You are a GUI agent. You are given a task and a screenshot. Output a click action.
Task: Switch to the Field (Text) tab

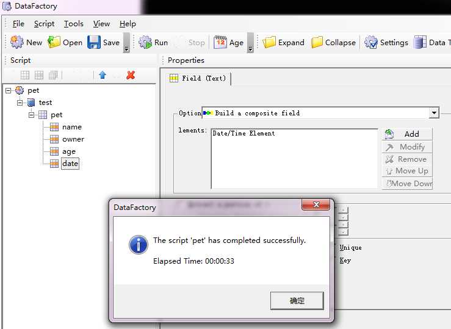[x=198, y=78]
